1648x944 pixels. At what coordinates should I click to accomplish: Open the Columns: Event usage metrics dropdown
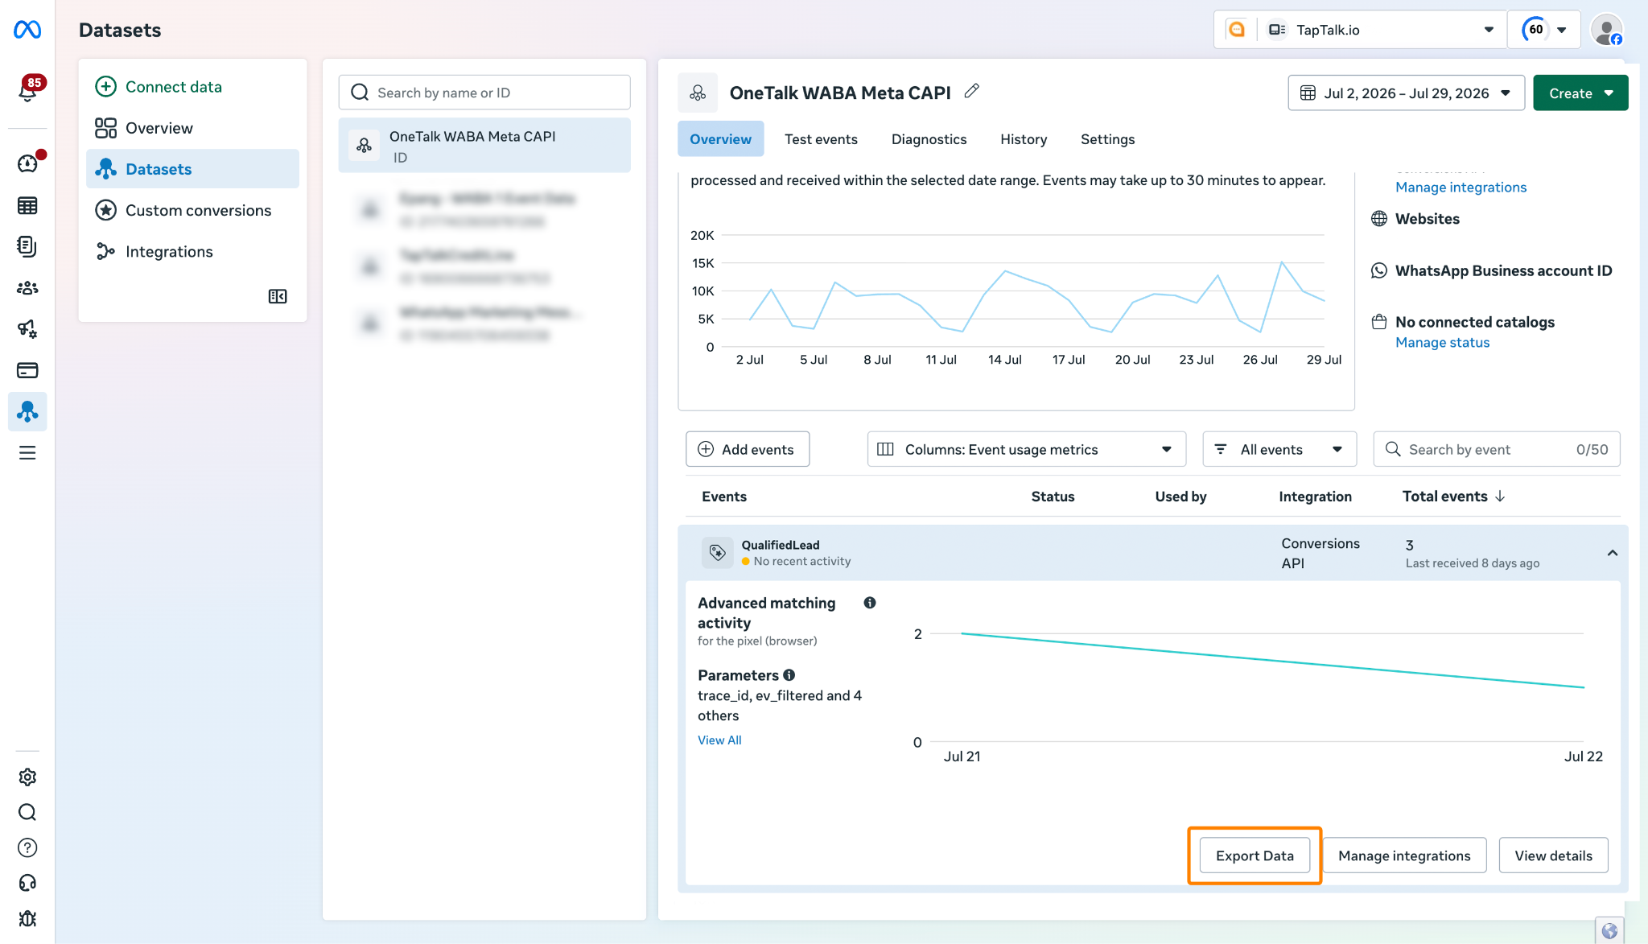click(x=1026, y=449)
